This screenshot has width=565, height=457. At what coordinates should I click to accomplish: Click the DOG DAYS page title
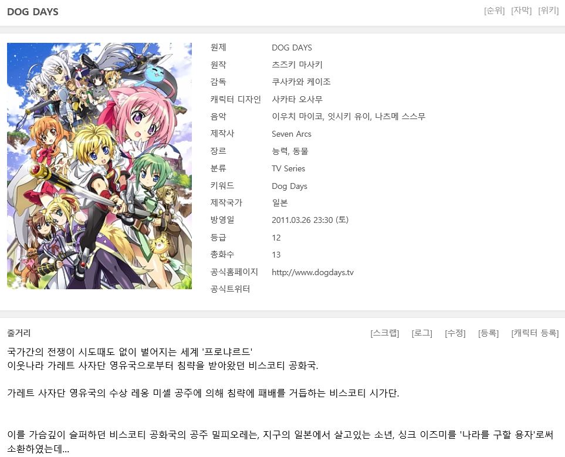[x=33, y=12]
